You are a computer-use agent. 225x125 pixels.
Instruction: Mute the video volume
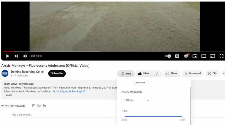coord(25,56)
